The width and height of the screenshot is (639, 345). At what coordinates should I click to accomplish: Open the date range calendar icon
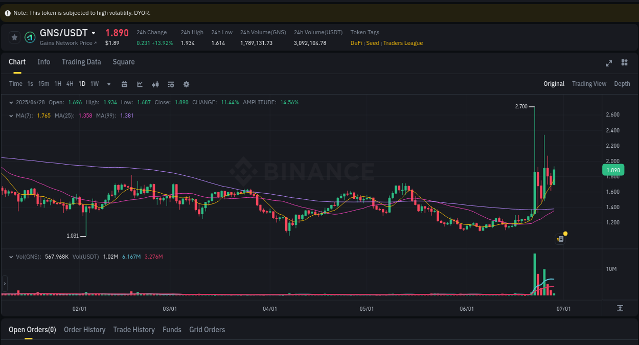pos(124,84)
